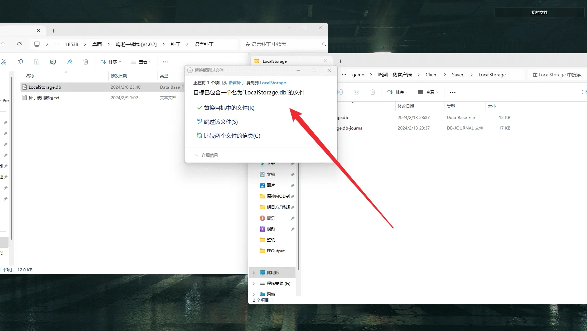Open new tab plus in LocalStorage window

[x=340, y=61]
